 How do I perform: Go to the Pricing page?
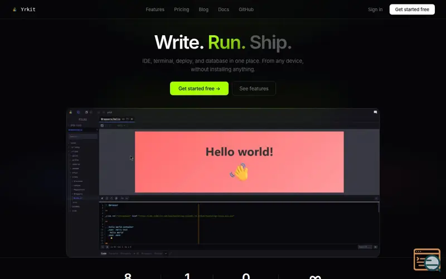click(x=182, y=9)
